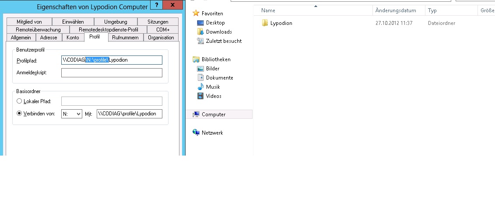The image size is (495, 201).
Task: Click the Mit: network path field
Action: point(130,114)
